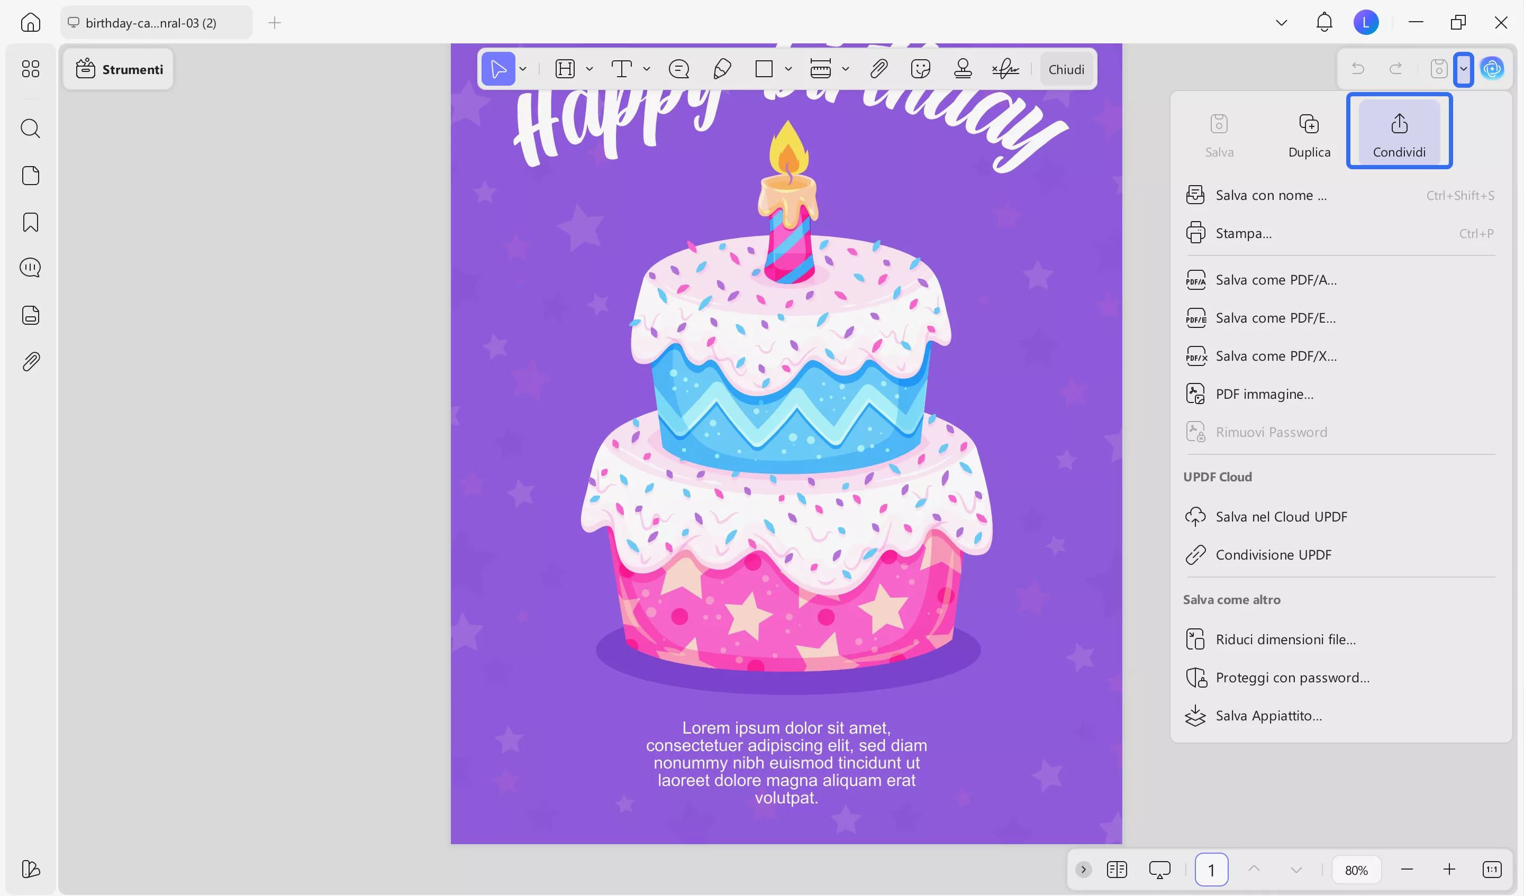Select the Text tool in the toolbar
1524x896 pixels.
[x=622, y=69]
